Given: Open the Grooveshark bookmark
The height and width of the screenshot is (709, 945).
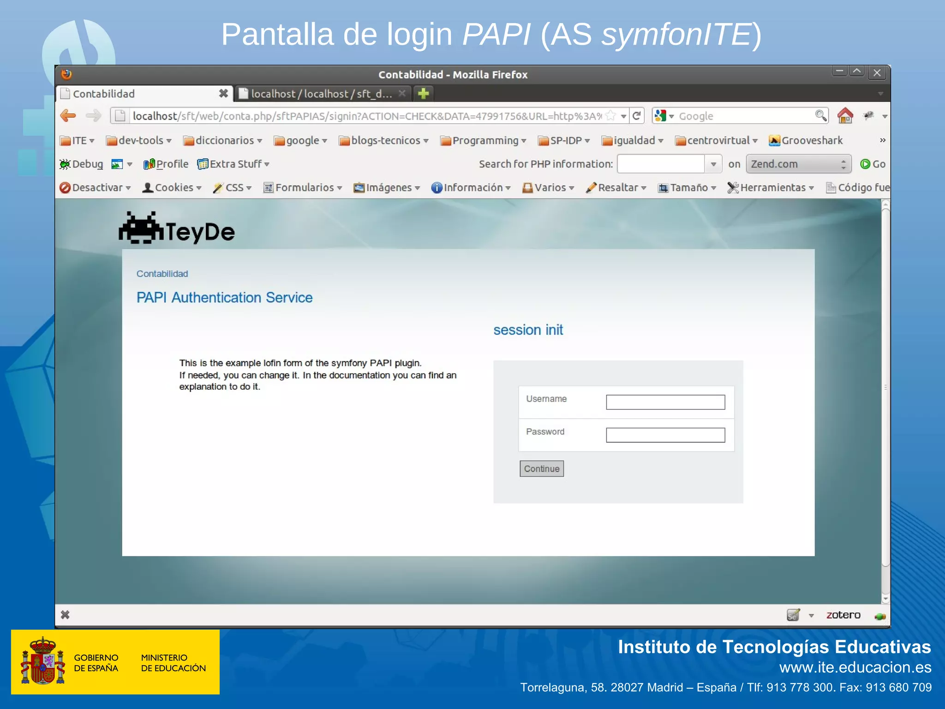Looking at the screenshot, I should point(806,141).
